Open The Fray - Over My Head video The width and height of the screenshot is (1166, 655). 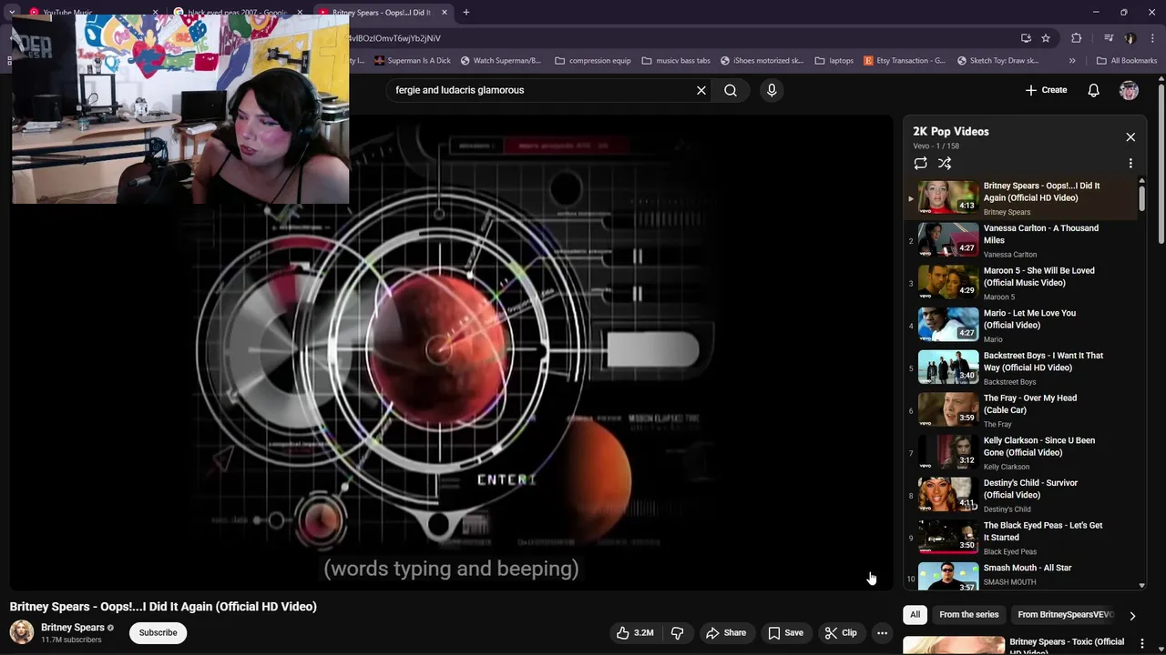(1020, 411)
